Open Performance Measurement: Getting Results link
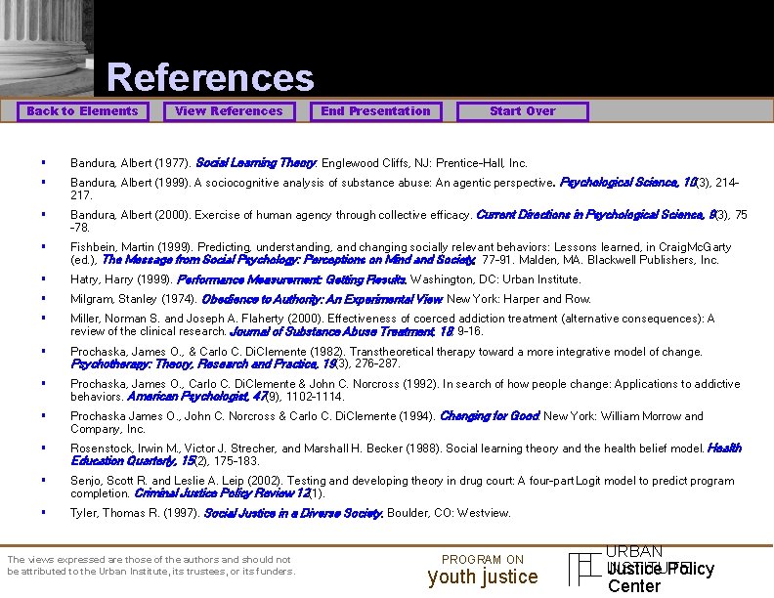Viewport: 774px width, 598px height. 292,279
